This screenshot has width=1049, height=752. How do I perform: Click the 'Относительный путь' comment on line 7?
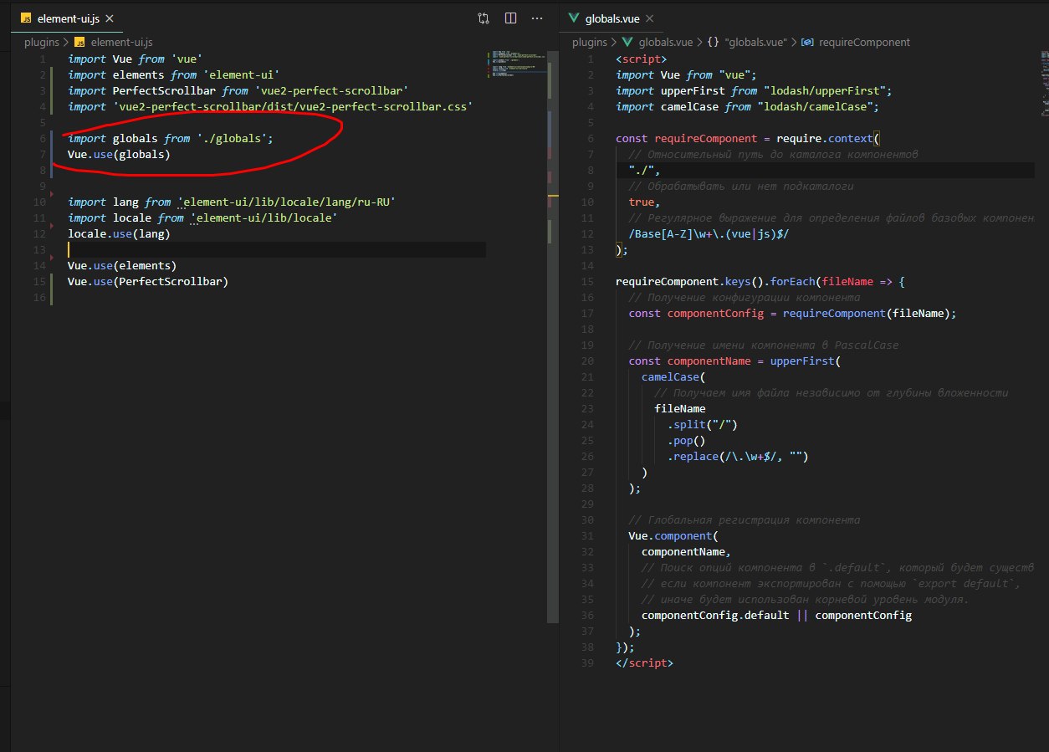[773, 154]
